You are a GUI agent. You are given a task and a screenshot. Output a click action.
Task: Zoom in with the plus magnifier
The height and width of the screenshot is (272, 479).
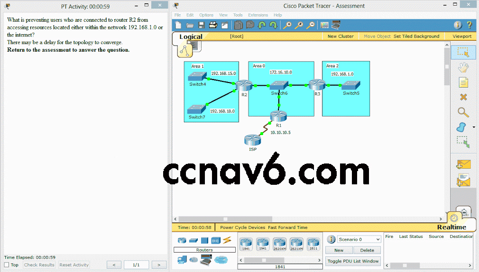click(x=287, y=25)
